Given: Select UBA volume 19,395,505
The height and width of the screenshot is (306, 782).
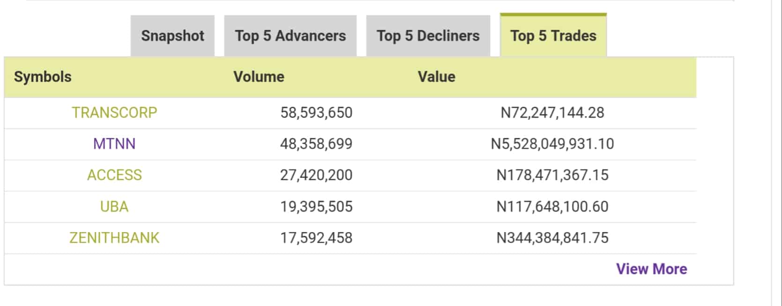Looking at the screenshot, I should coord(316,206).
